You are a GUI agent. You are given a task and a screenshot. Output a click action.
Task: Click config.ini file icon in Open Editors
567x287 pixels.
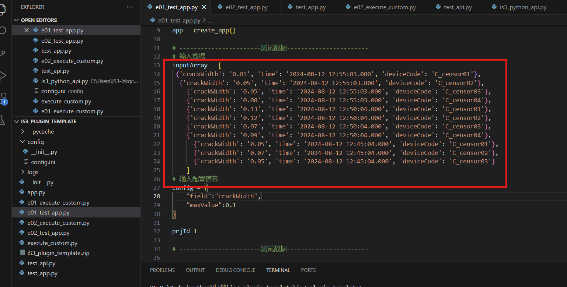click(x=36, y=91)
